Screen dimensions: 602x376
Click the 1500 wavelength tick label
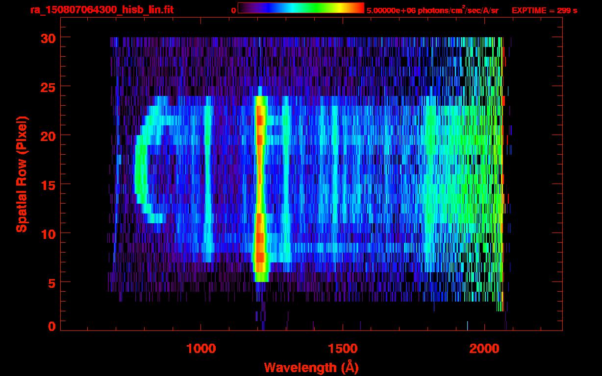343,348
